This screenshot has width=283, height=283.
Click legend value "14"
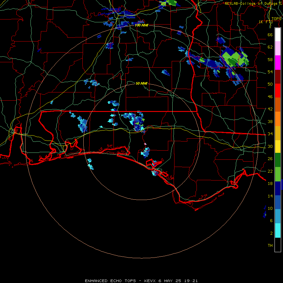270,196
